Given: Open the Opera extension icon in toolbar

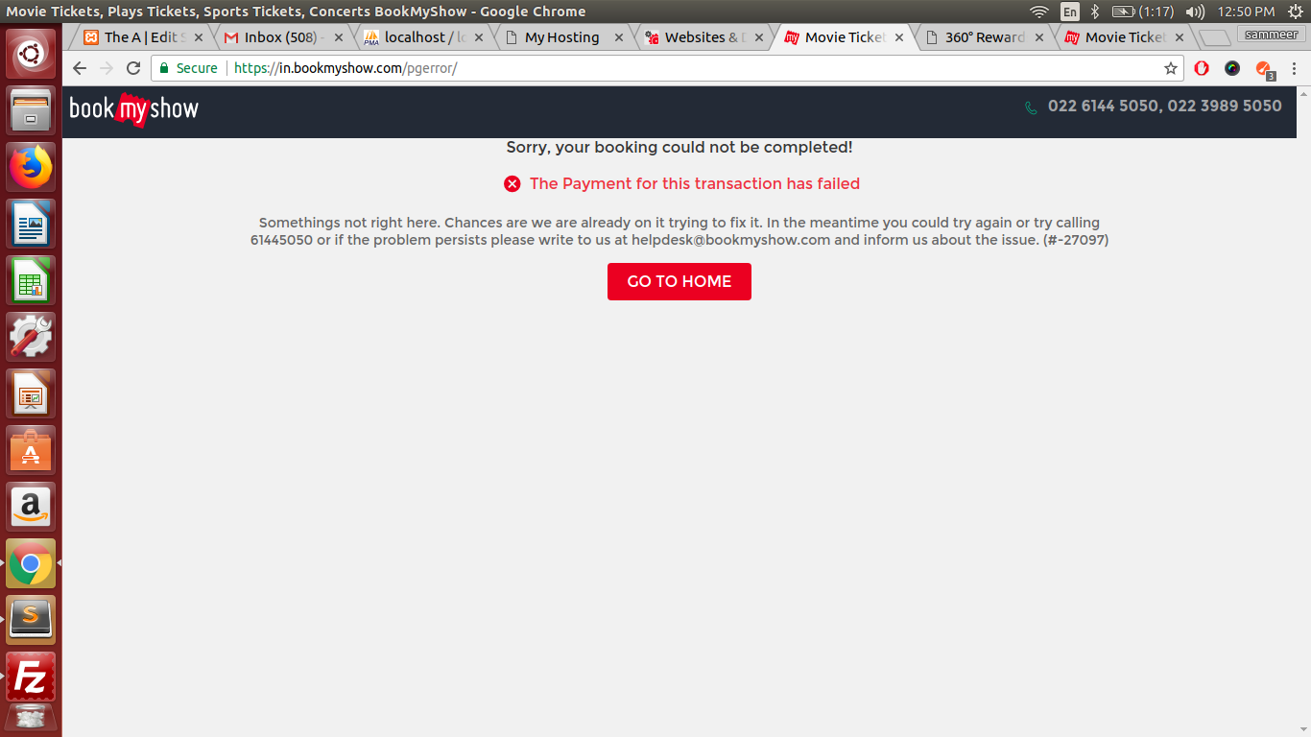Looking at the screenshot, I should pyautogui.click(x=1202, y=68).
